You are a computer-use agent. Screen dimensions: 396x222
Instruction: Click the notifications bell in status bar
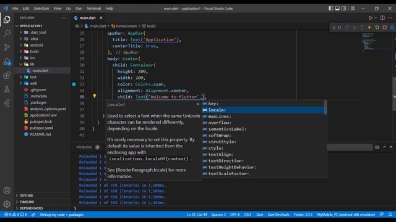pyautogui.click(x=390, y=215)
